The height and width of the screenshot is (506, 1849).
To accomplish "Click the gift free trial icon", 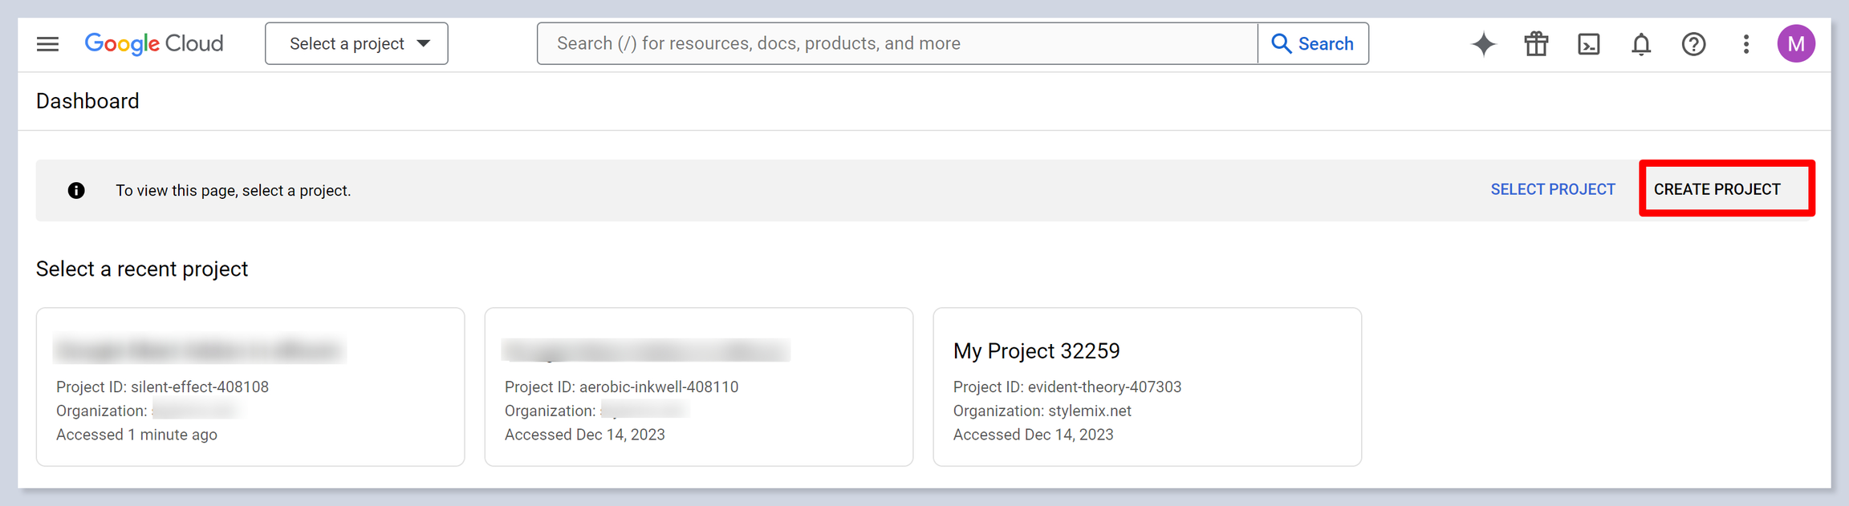I will (1536, 44).
